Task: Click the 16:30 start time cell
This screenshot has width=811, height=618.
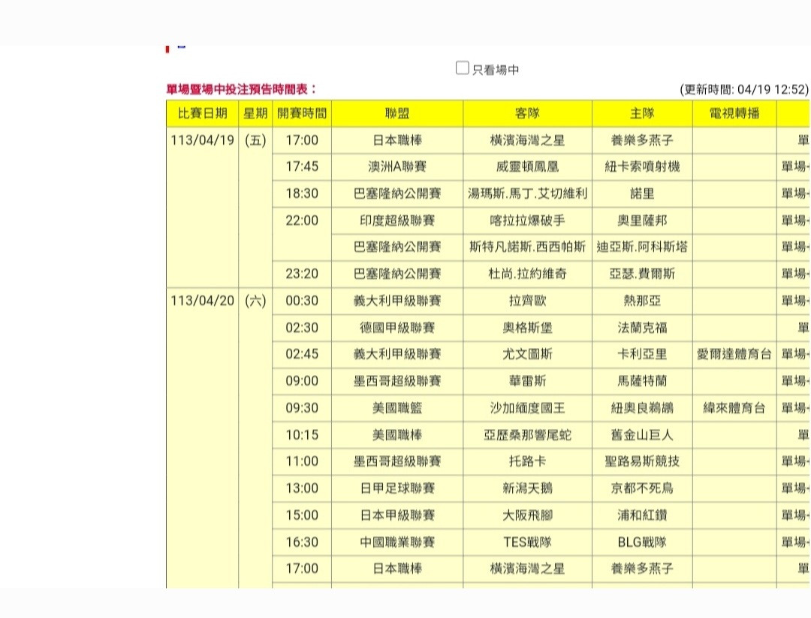Action: click(302, 541)
